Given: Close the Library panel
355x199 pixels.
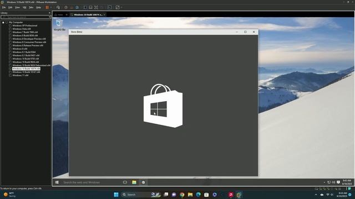Looking at the screenshot, I should (49, 13).
